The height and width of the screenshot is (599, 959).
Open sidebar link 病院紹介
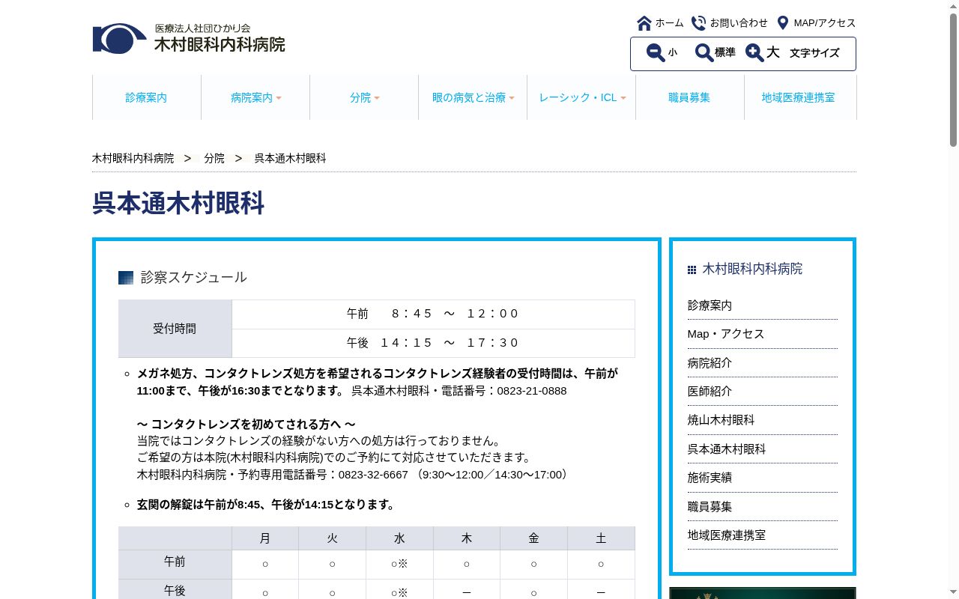tap(710, 363)
